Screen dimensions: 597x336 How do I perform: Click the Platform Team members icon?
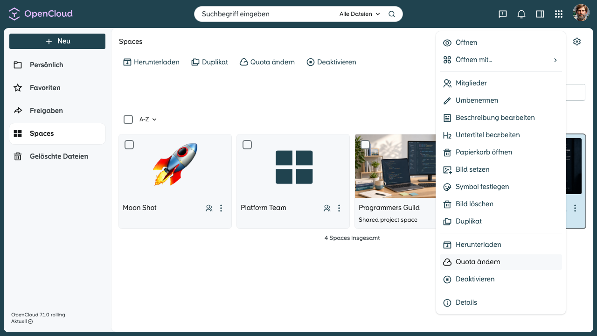coord(327,208)
